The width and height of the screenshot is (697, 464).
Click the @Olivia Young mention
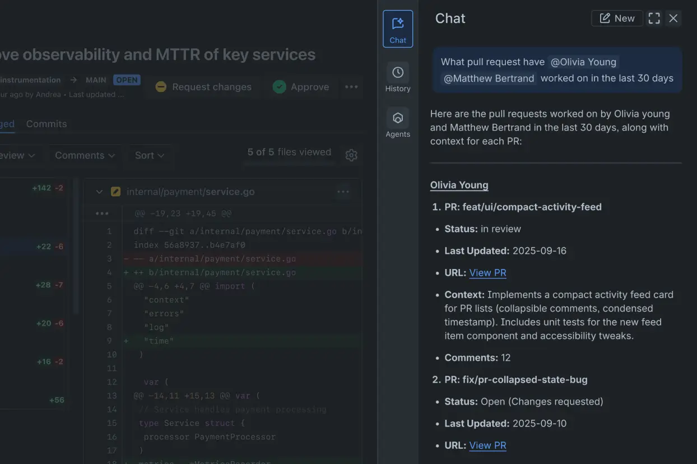coord(583,62)
